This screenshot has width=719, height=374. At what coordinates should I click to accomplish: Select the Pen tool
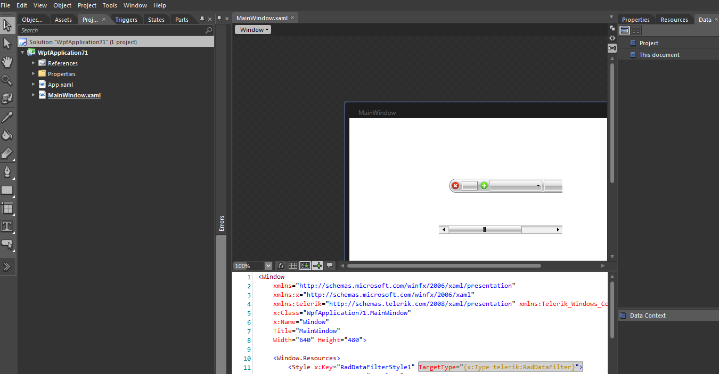pos(7,171)
